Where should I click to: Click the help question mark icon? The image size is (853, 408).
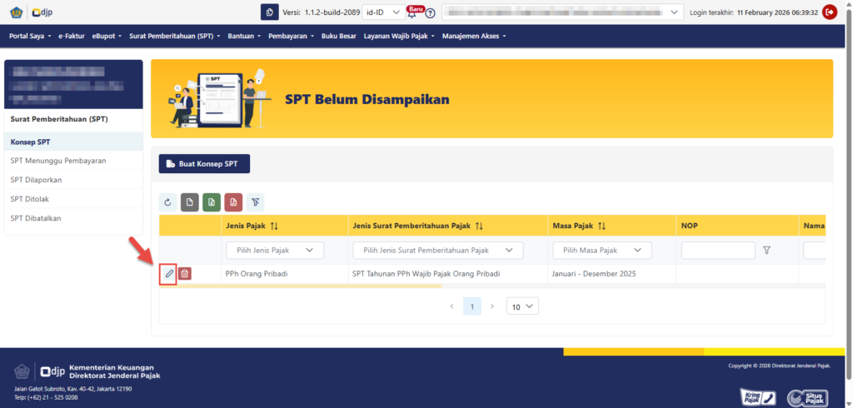coord(431,12)
